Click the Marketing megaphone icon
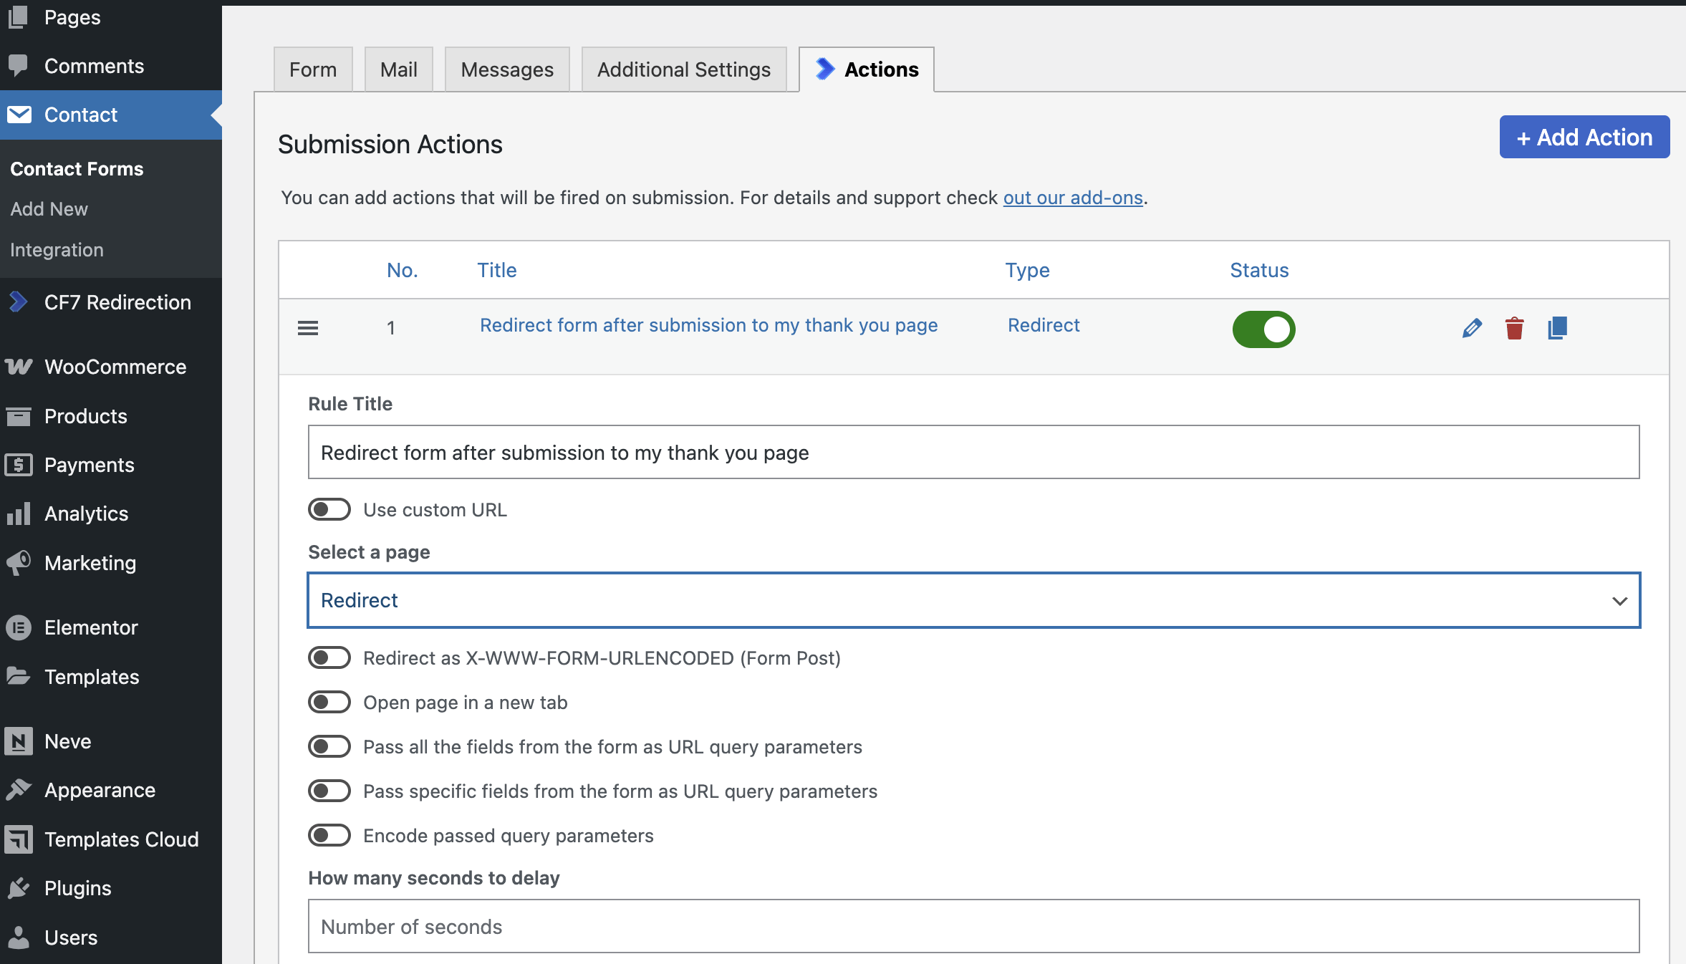1686x964 pixels. [x=19, y=563]
